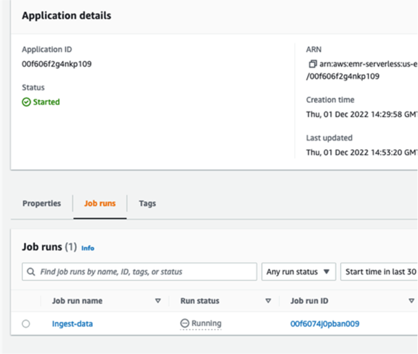The height and width of the screenshot is (354, 418).
Task: Sort by Job run name arrow
Action: 158,301
